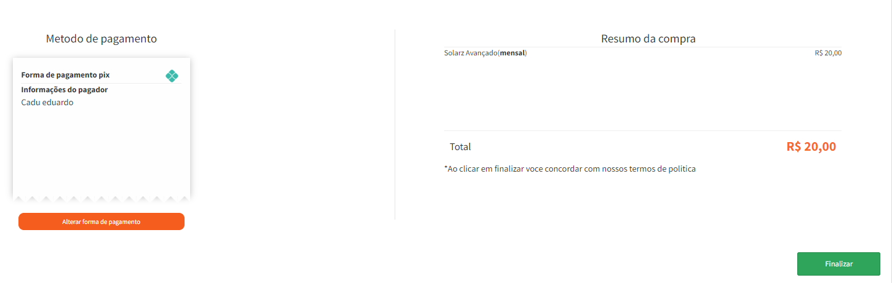Click the zigzag bottom edge of the receipt card

coord(102,199)
